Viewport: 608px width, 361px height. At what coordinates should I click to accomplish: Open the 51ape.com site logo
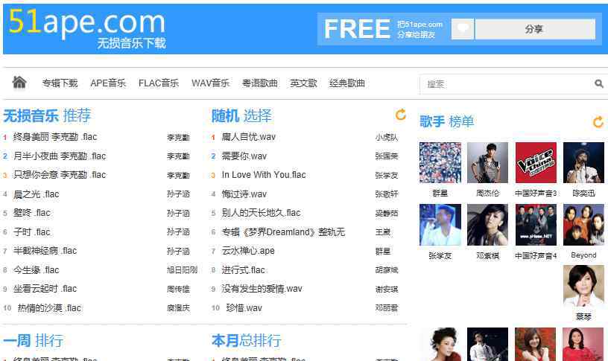tap(87, 28)
